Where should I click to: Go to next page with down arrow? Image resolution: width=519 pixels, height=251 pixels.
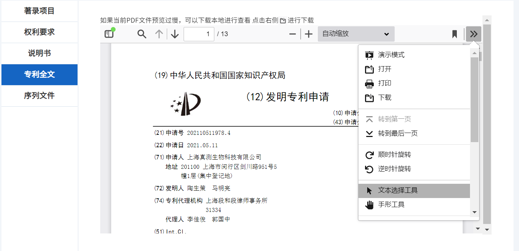pyautogui.click(x=175, y=34)
